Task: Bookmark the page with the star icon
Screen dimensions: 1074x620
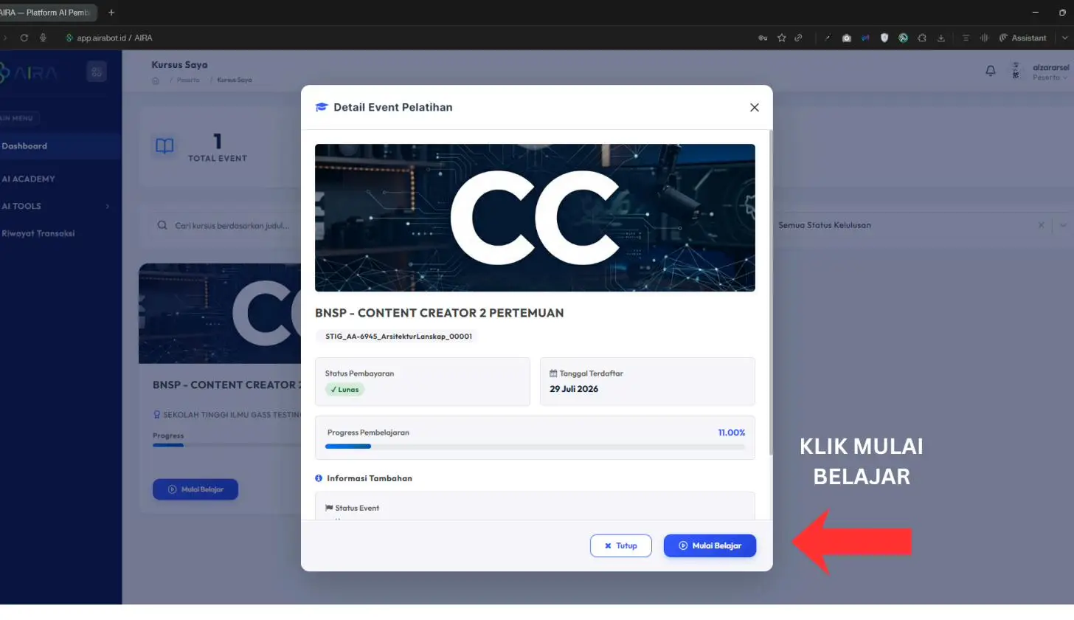Action: tap(782, 38)
